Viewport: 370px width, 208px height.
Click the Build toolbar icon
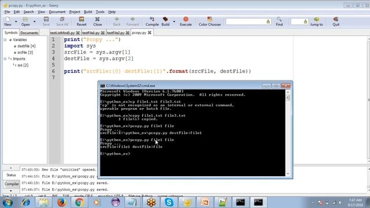(x=165, y=21)
